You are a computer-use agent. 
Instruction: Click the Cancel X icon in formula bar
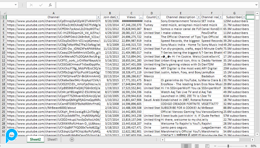pos(32,5)
